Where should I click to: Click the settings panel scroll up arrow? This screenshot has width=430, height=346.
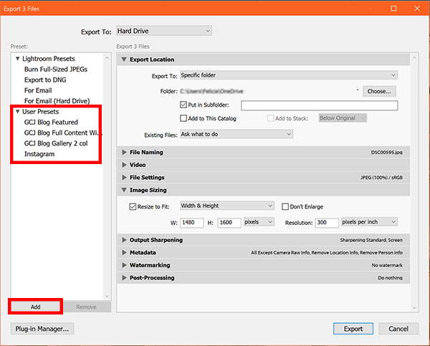tap(414, 57)
